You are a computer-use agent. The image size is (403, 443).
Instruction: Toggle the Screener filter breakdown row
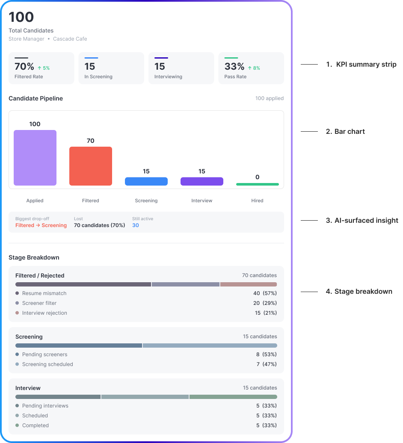pyautogui.click(x=145, y=303)
